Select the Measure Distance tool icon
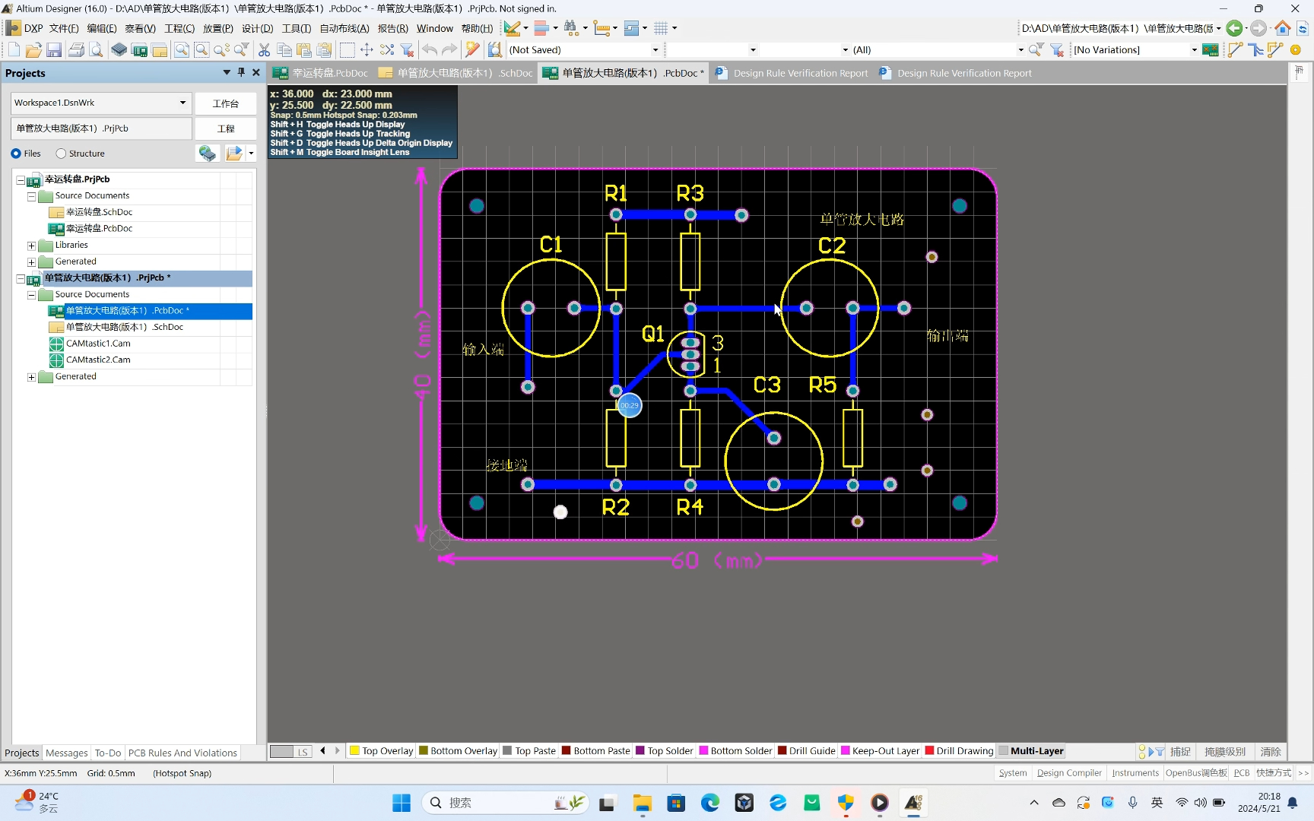The height and width of the screenshot is (821, 1314). [601, 28]
